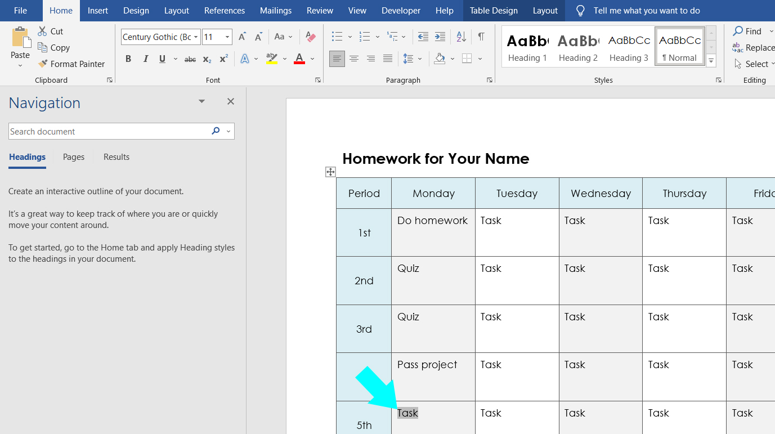This screenshot has width=775, height=434.
Task: Open the Mailings ribbon tab
Action: pos(275,10)
